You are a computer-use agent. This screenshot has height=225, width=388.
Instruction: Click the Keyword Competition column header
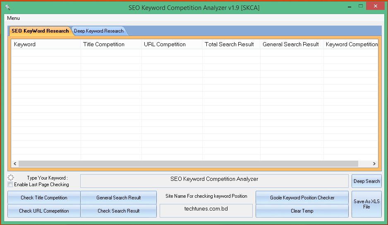(x=351, y=44)
